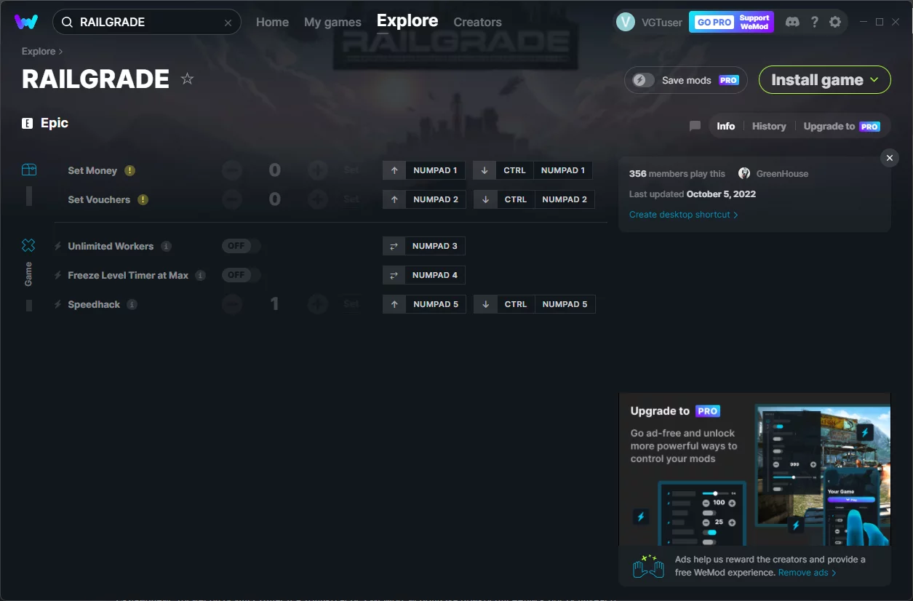This screenshot has width=913, height=601.
Task: Select the Speedhack lightning bolt icon
Action: pos(58,304)
